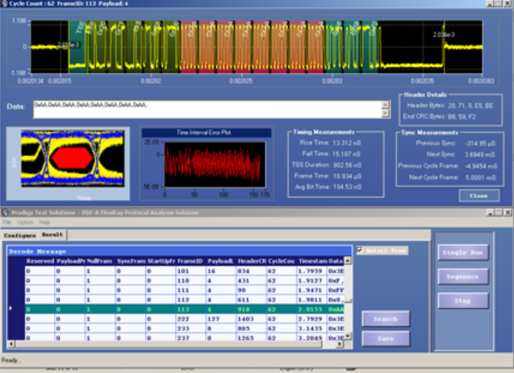
Task: Toggle the Detail View checkbox
Action: [x=360, y=251]
